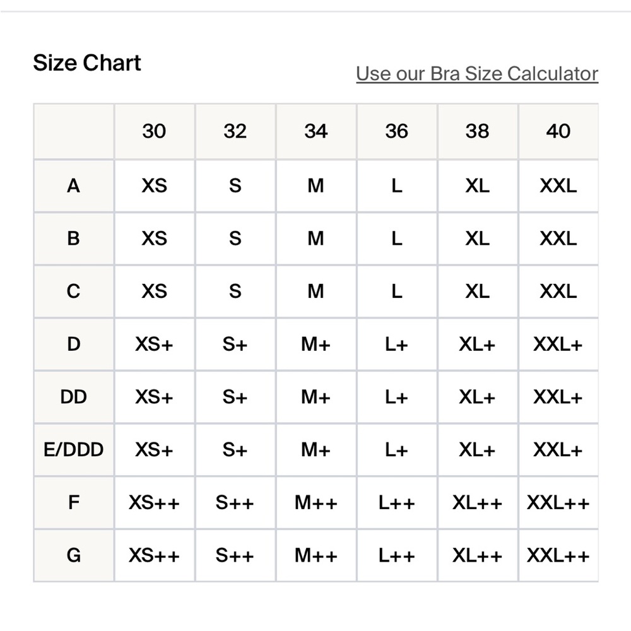Select the band size 38 column header
This screenshot has width=631, height=631.
click(478, 131)
